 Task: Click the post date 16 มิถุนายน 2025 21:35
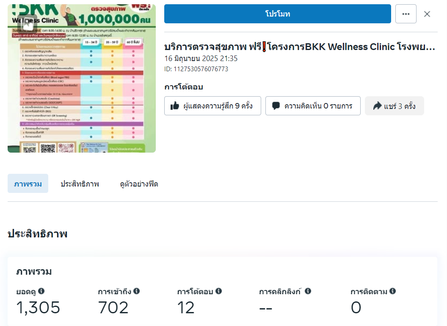pos(201,59)
